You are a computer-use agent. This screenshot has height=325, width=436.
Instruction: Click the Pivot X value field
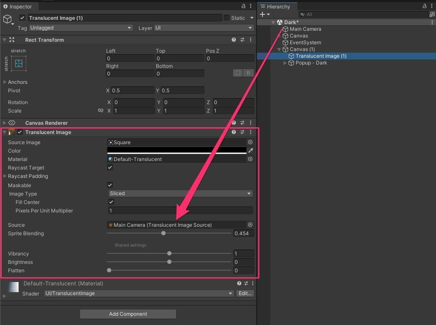[x=132, y=91]
